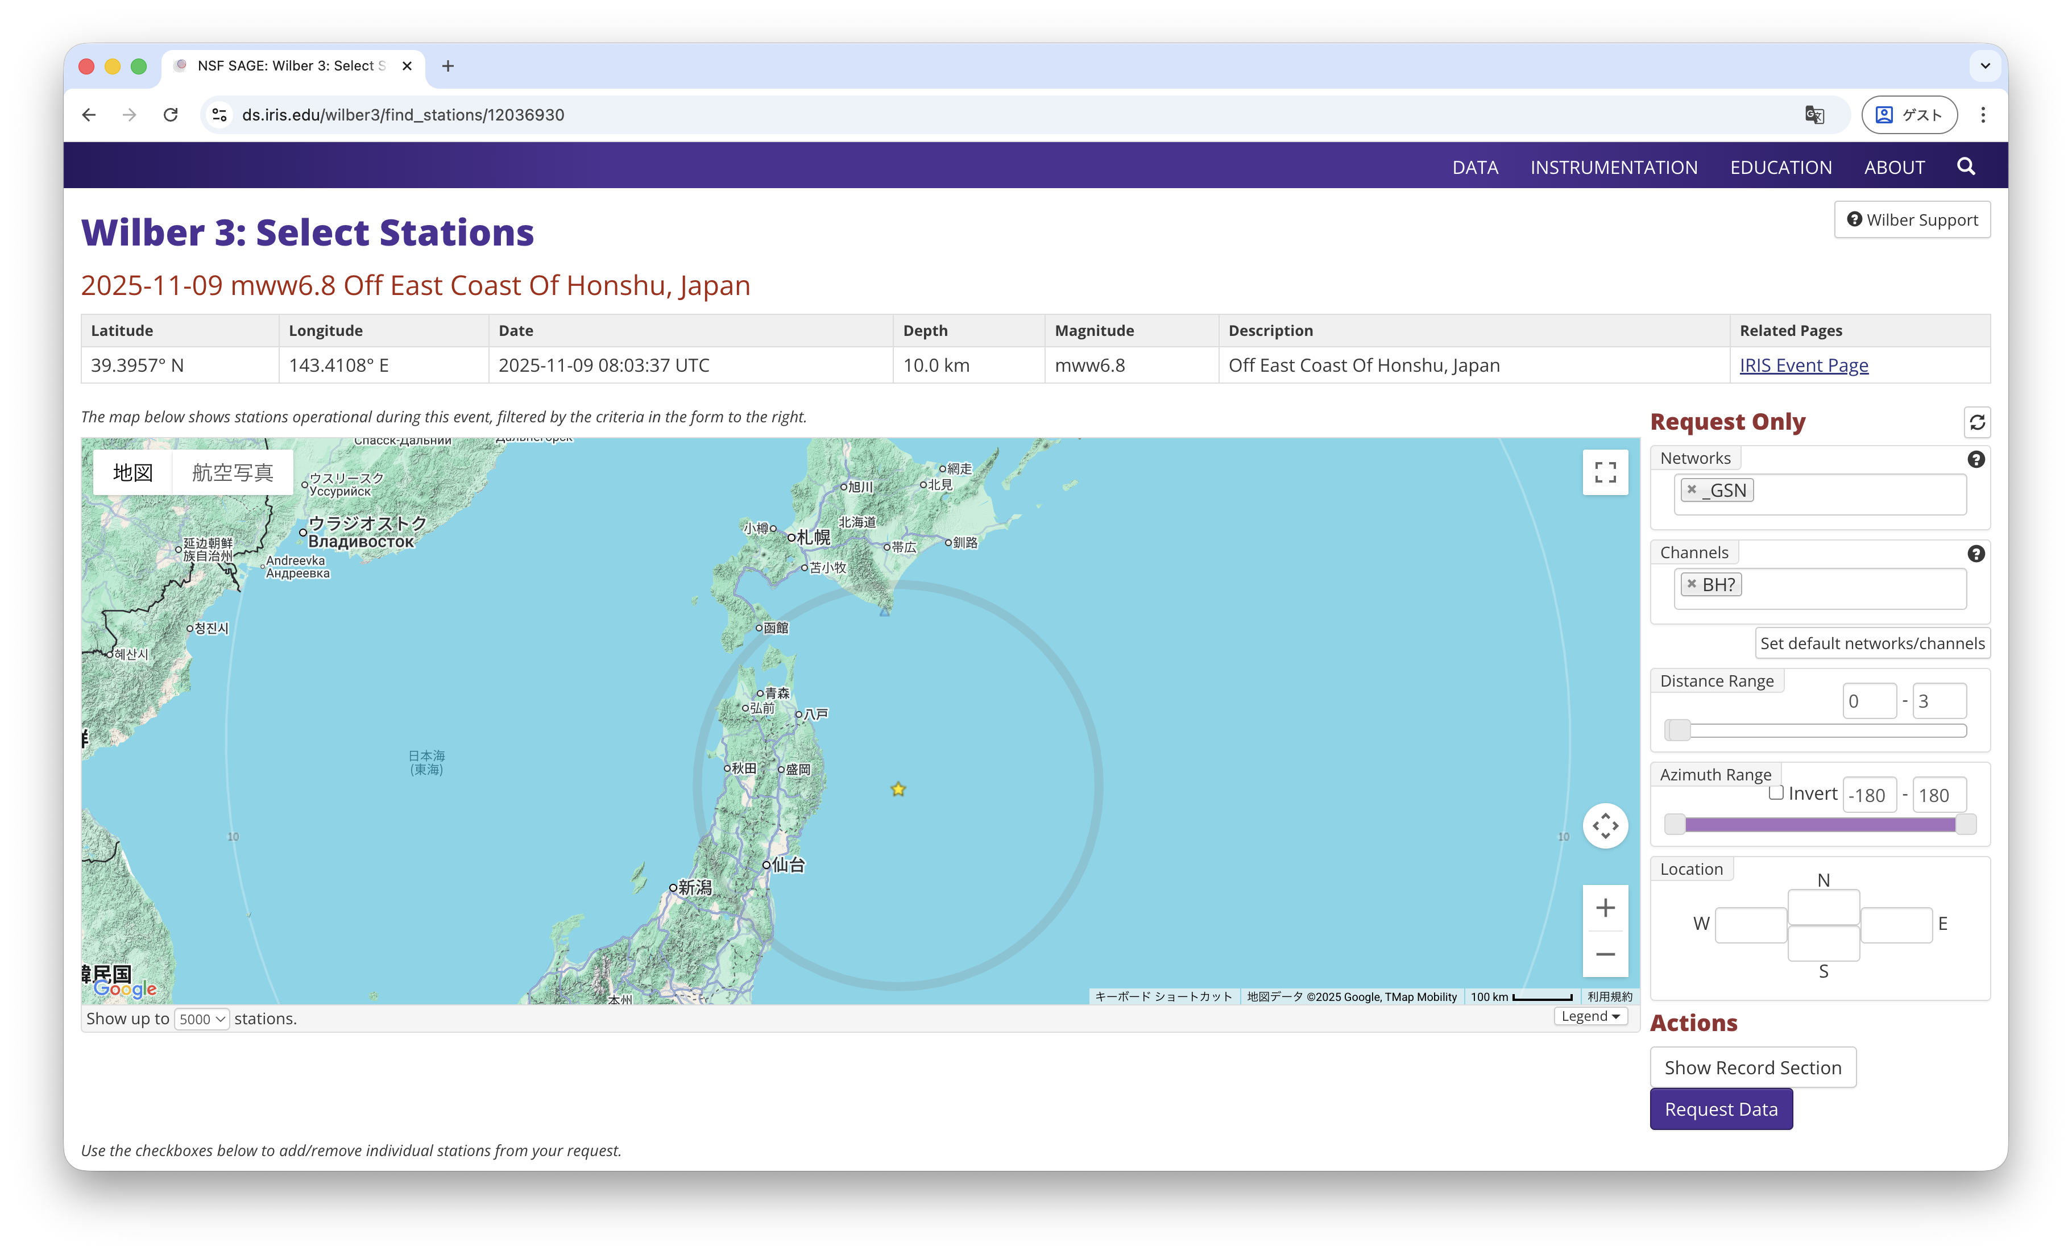Open the Networks help question mark

click(x=1976, y=459)
